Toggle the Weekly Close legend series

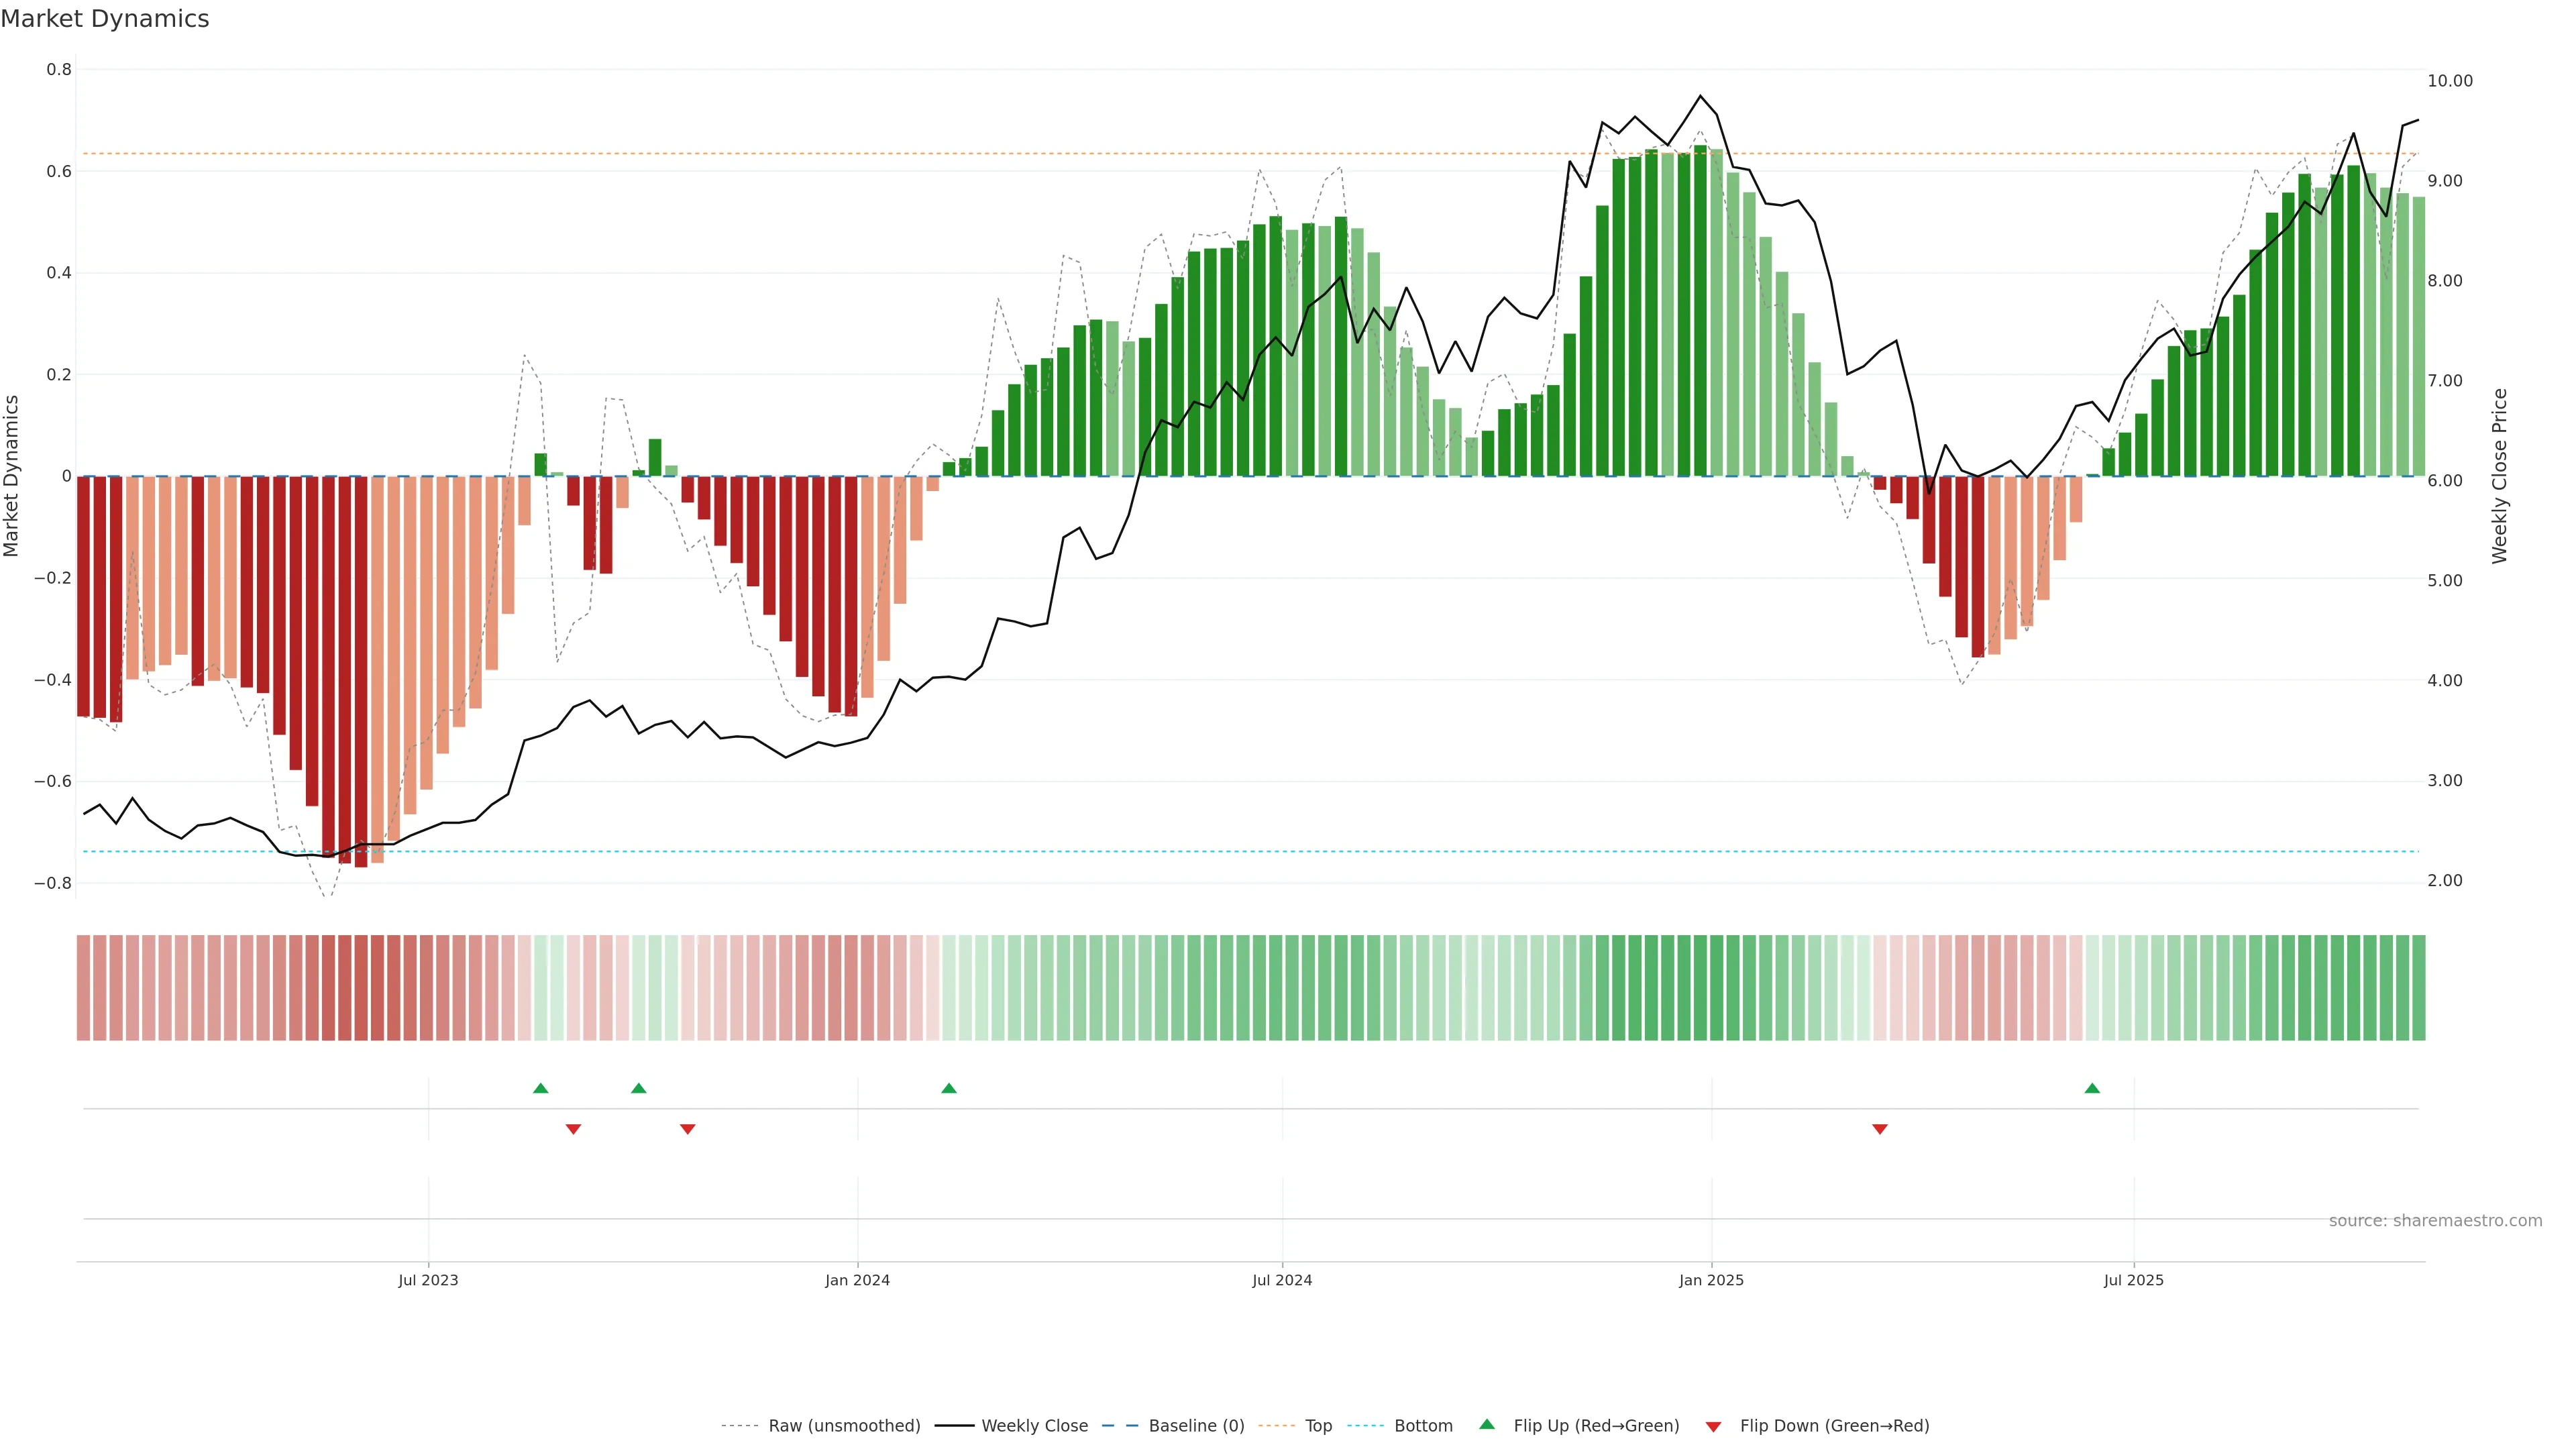pyautogui.click(x=1034, y=1426)
